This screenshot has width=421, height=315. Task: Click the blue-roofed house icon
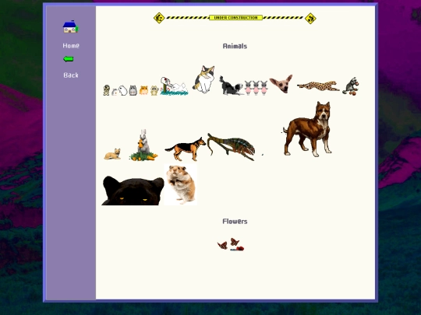coord(71,26)
